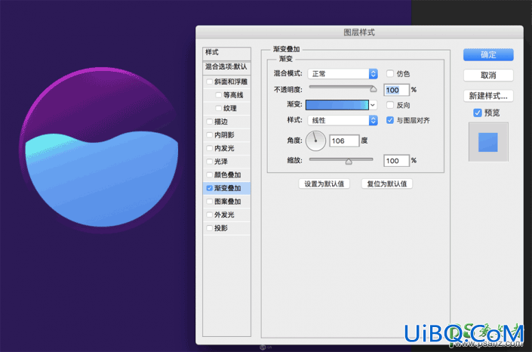The width and height of the screenshot is (532, 352).
Task: Uncheck 渐变叠加 style checkbox
Action: [x=209, y=188]
